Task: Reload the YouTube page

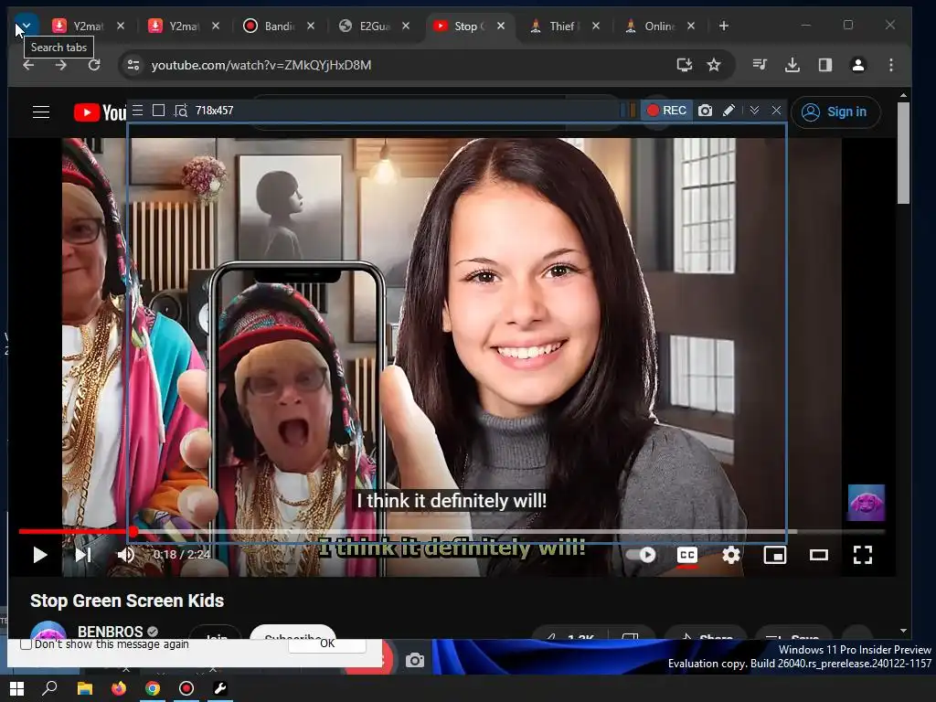Action: 94,65
